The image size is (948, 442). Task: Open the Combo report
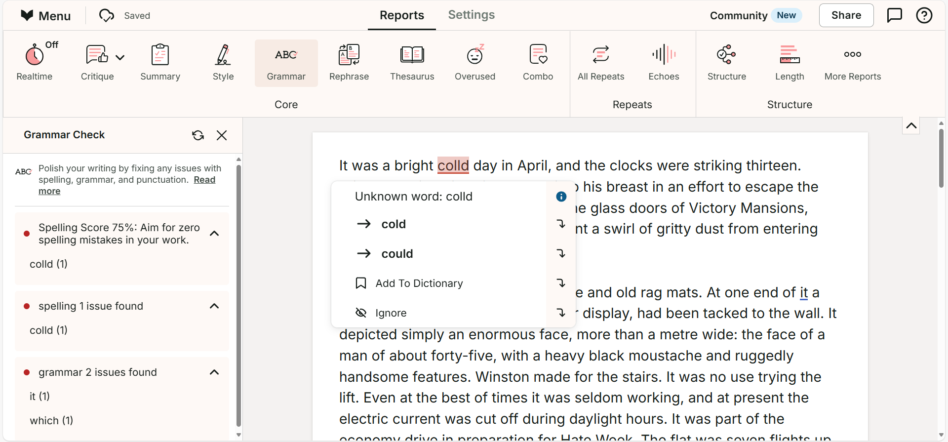[x=538, y=63]
